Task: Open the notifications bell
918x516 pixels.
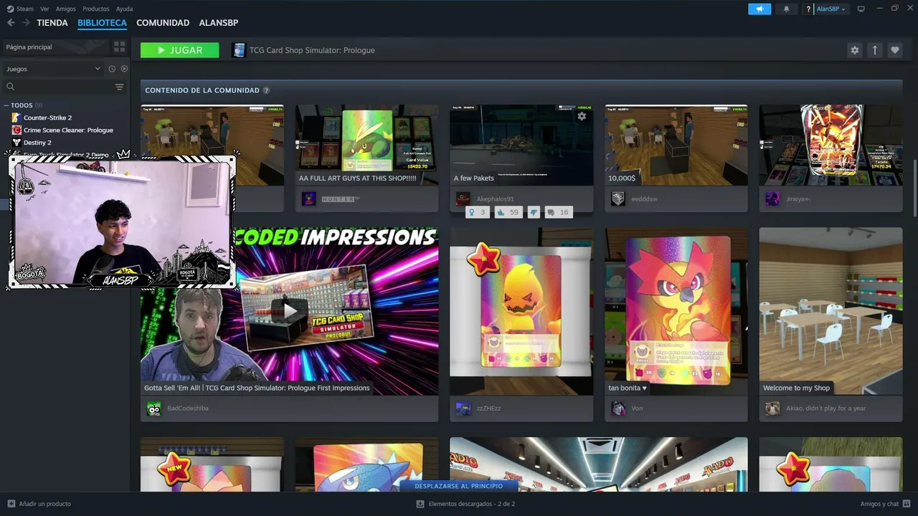Action: coord(787,9)
